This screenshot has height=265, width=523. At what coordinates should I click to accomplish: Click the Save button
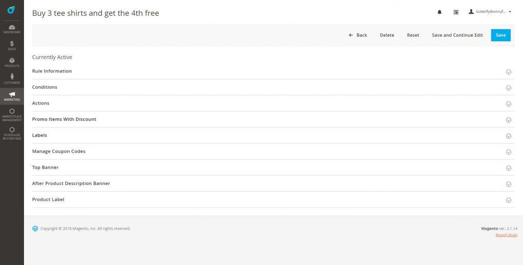(501, 35)
